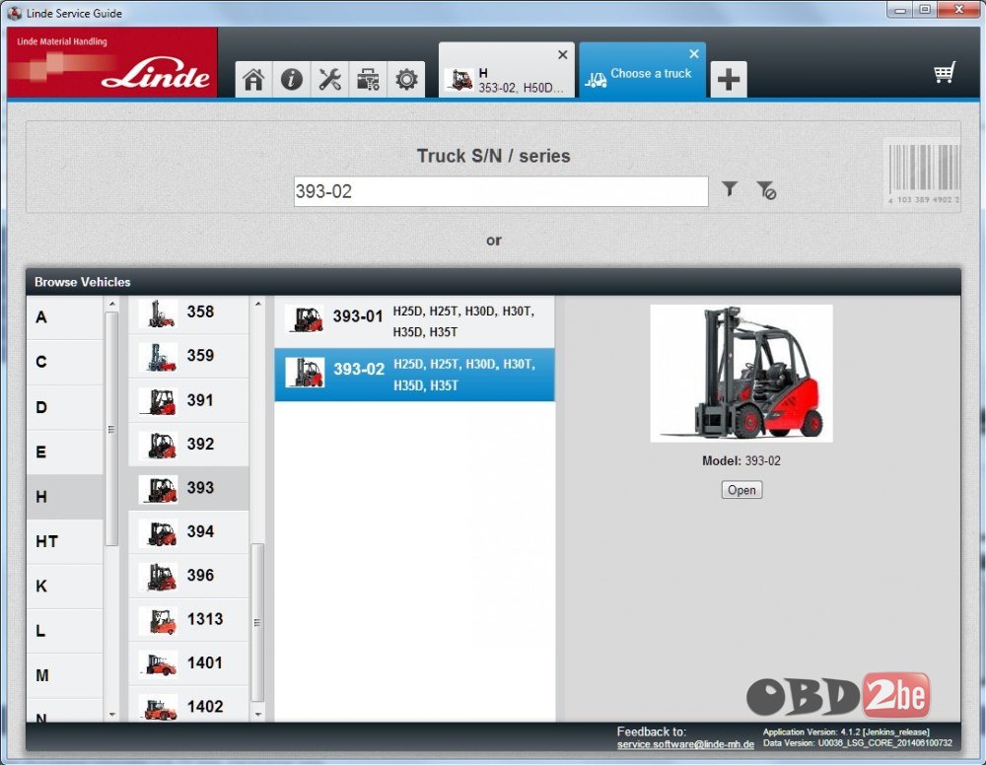Click the forklift preview image for 393-02
This screenshot has height=765, width=986.
[x=741, y=374]
